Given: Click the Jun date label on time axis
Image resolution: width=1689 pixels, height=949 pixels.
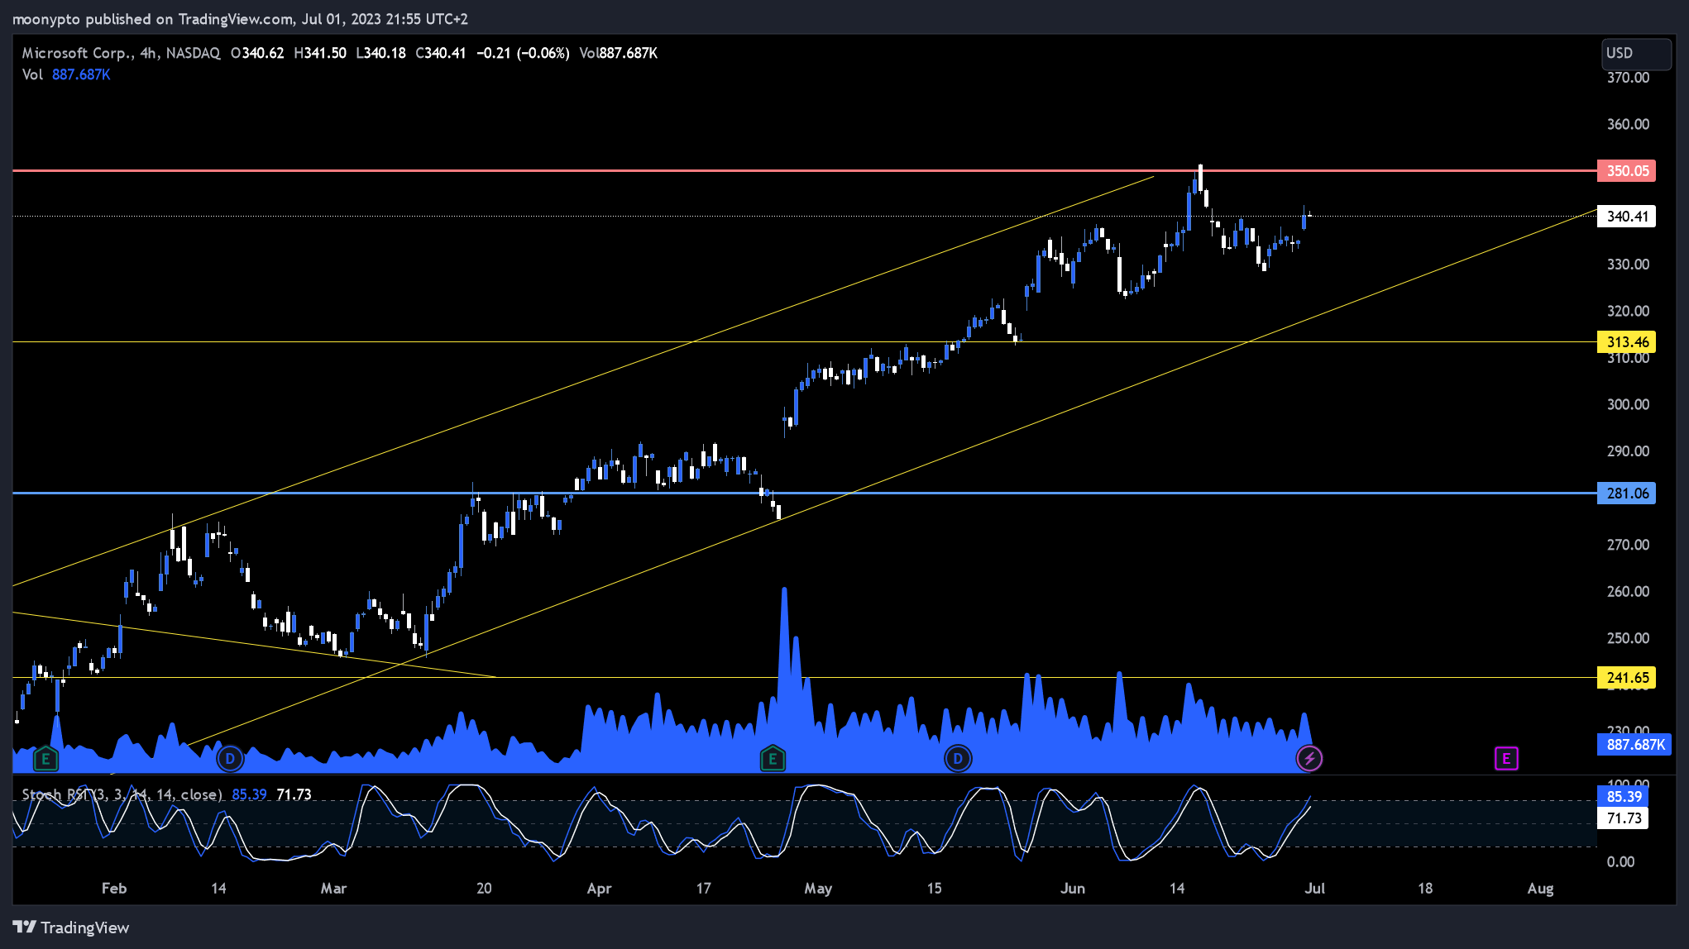Looking at the screenshot, I should [x=1073, y=889].
